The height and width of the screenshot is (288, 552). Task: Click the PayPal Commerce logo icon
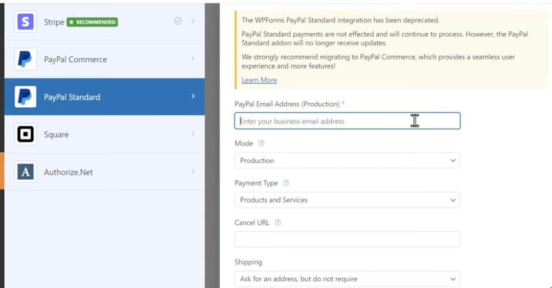26,59
